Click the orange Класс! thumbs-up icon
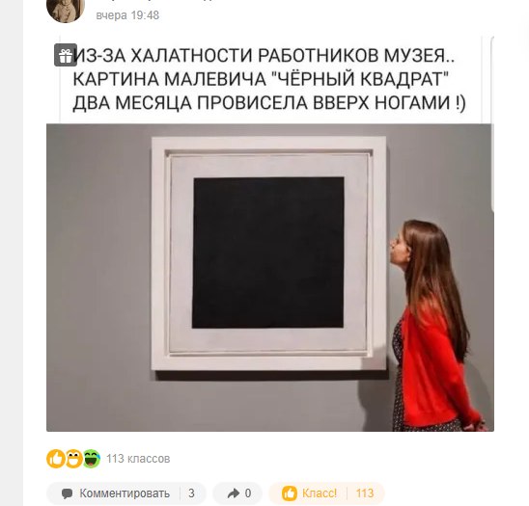Image resolution: width=529 pixels, height=506 pixels. tap(290, 493)
